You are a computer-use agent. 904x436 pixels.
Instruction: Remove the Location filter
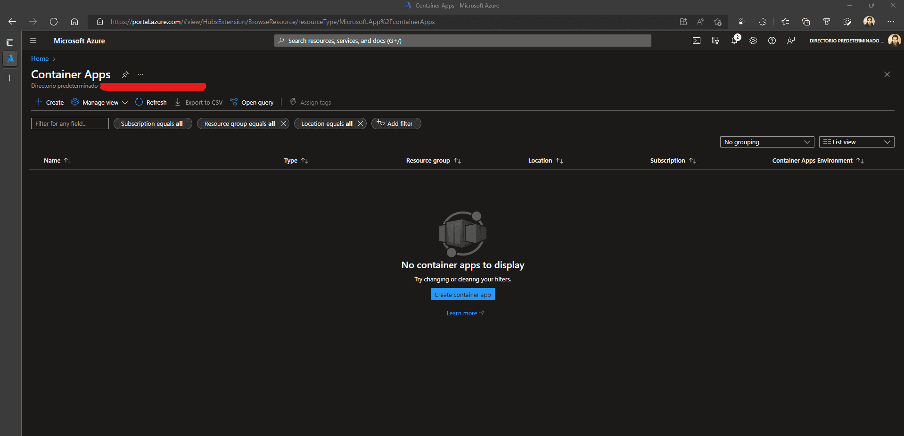[361, 123]
